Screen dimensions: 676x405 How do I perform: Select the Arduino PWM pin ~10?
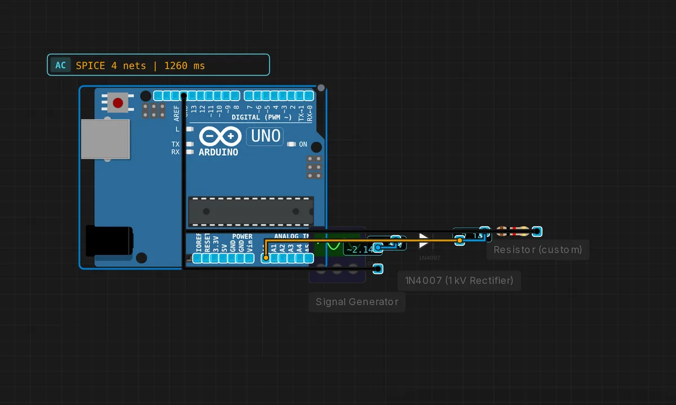218,96
